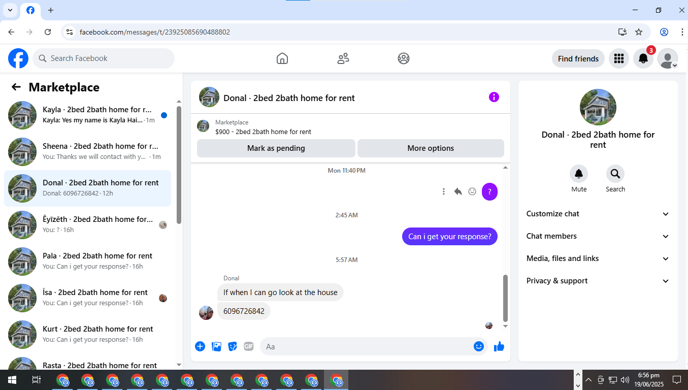Open the Sheena conversation
This screenshot has width=688, height=390.
coord(87,152)
